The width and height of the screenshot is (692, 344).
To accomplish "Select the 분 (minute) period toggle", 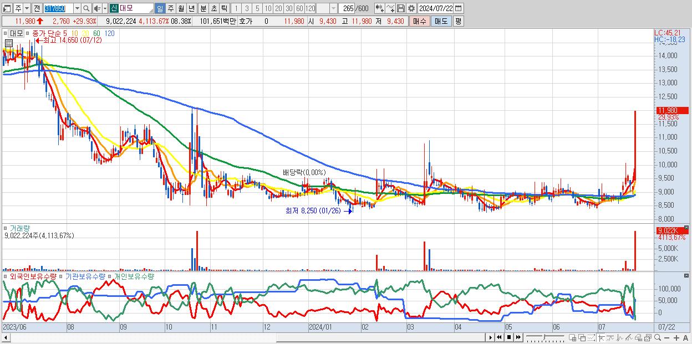I will (x=203, y=8).
